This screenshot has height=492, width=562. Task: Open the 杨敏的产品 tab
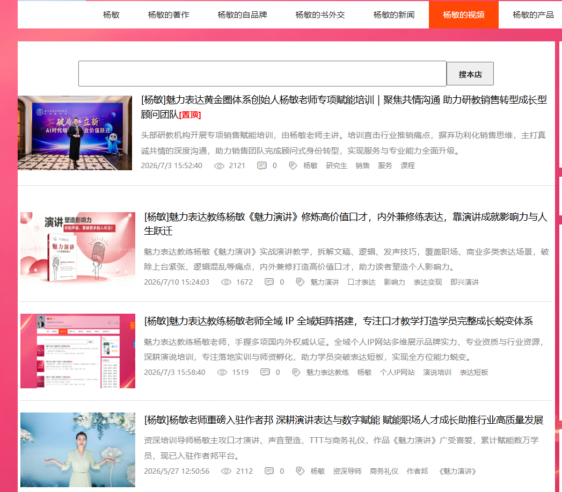(533, 15)
